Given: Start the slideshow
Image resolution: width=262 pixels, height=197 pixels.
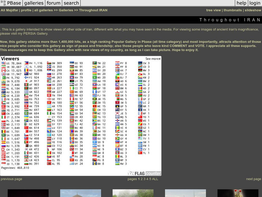Looking at the screenshot, I should pyautogui.click(x=253, y=10).
